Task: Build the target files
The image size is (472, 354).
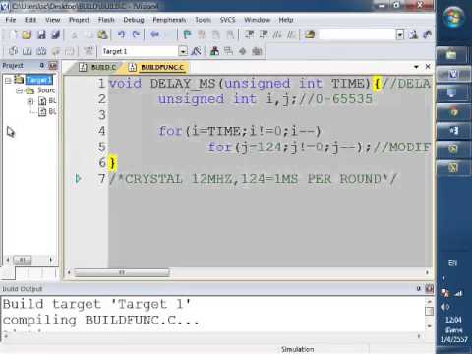Action: [x=27, y=51]
